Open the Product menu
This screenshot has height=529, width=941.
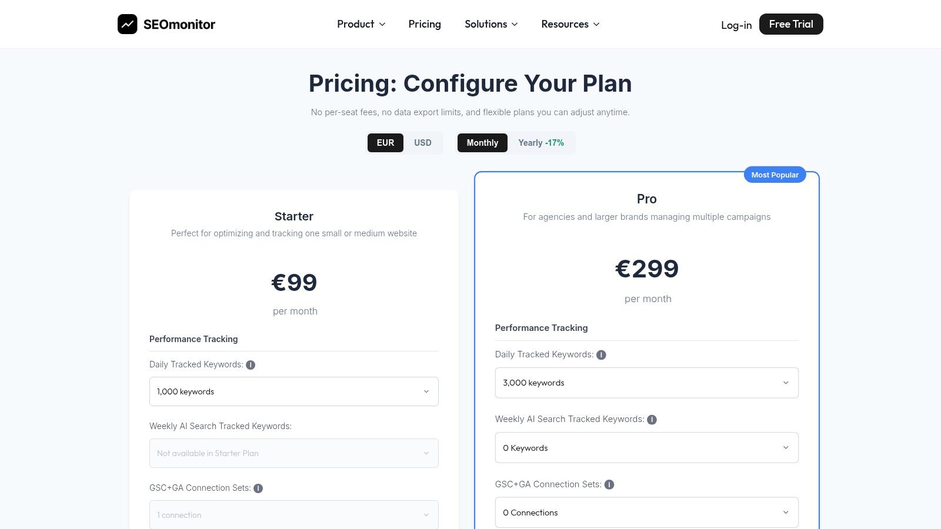[361, 24]
